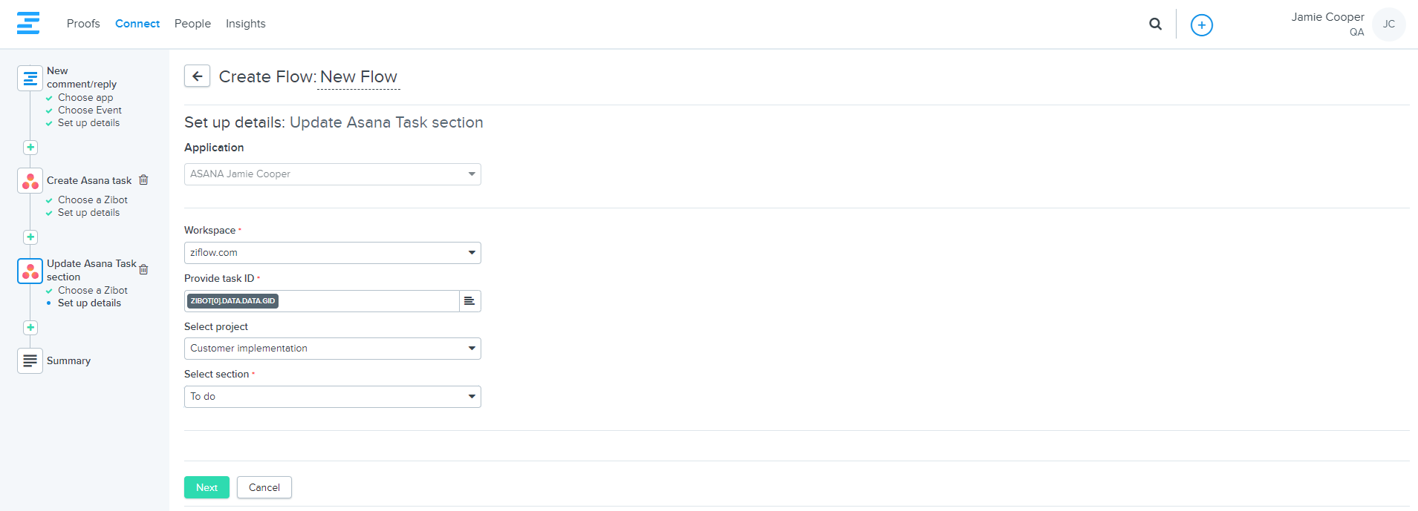Image resolution: width=1418 pixels, height=511 pixels.
Task: Click the circled plus create icon
Action: coord(1201,25)
